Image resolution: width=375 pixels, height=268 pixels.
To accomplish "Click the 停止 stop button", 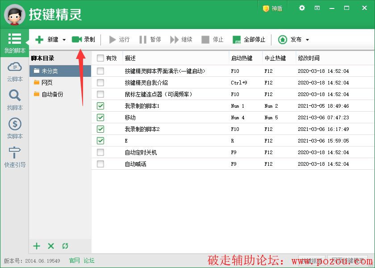I will pyautogui.click(x=212, y=39).
